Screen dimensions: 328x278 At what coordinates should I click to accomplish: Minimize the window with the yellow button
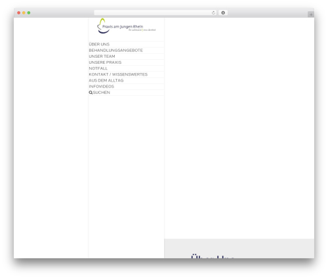[x=24, y=12]
